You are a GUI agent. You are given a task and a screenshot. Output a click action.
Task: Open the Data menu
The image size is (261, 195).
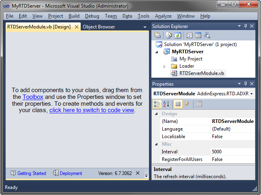pyautogui.click(x=127, y=16)
